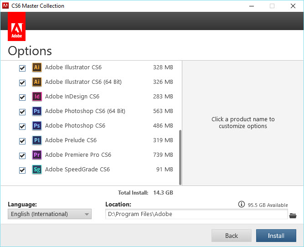Click the 14.3 GB total install value
The height and width of the screenshot is (247, 304).
[x=163, y=193]
